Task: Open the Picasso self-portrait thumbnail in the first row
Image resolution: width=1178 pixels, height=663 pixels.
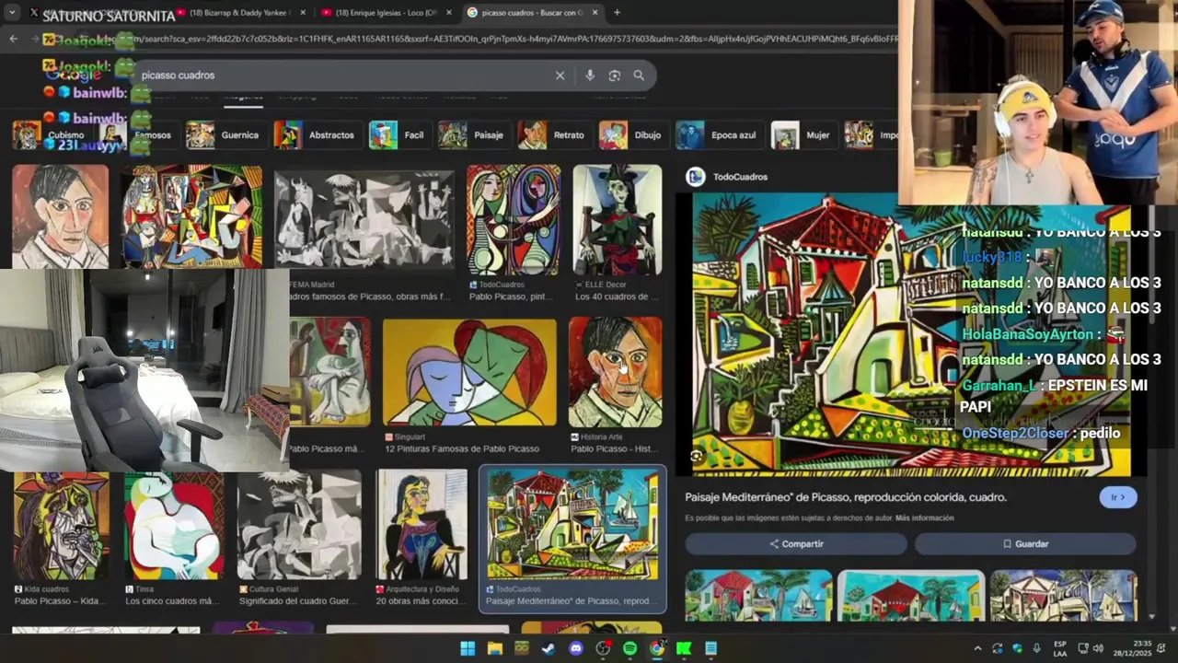Action: pos(60,216)
